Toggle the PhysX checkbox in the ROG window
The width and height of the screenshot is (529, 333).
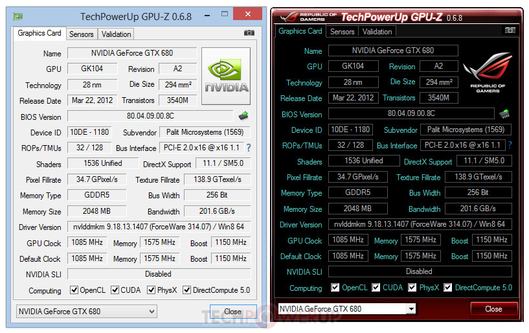click(x=412, y=288)
